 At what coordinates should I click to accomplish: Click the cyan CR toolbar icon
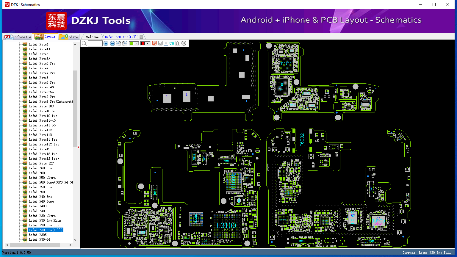(172, 43)
